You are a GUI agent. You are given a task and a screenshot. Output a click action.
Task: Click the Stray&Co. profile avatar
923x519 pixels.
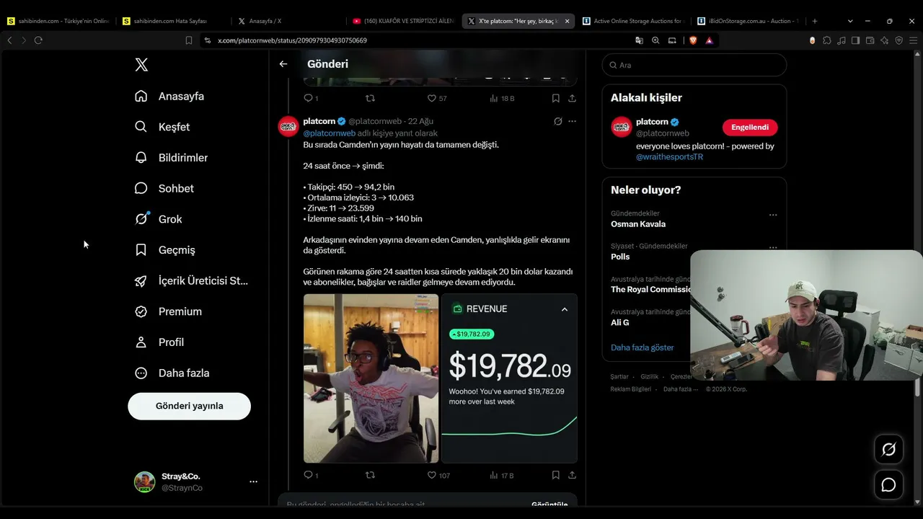[x=144, y=482]
